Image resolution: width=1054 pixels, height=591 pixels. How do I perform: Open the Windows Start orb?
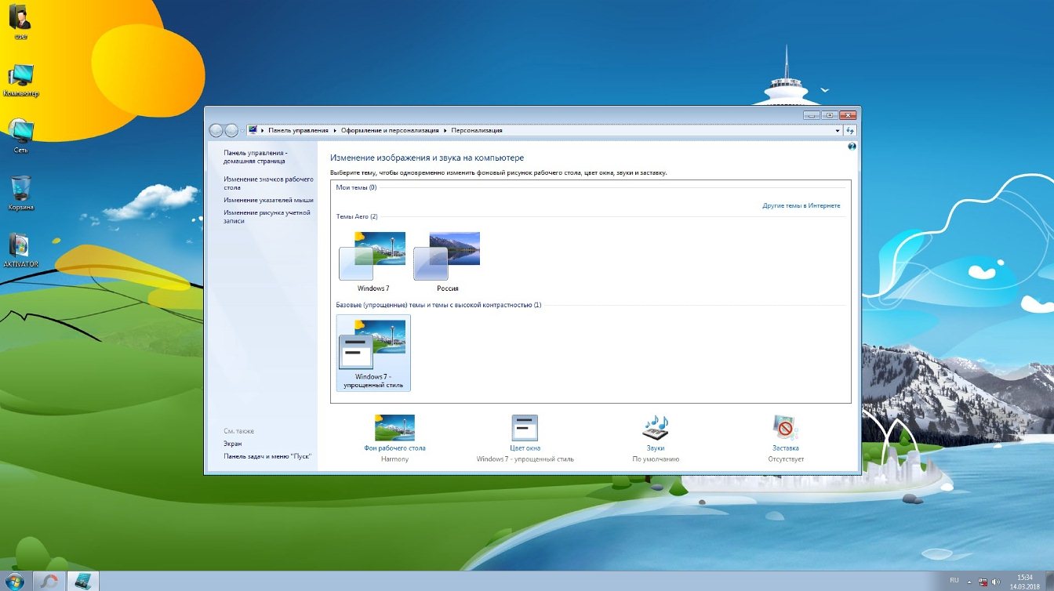coord(16,581)
